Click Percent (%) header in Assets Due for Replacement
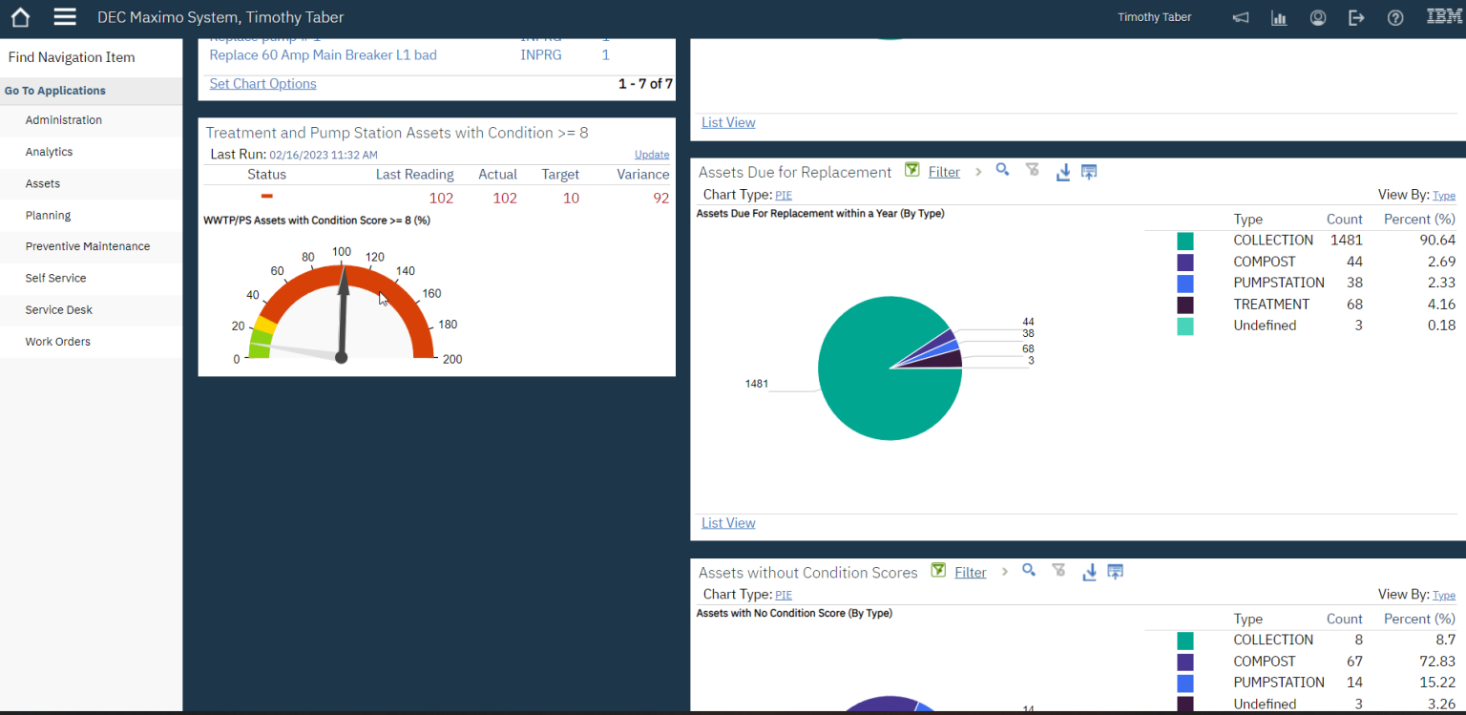 coord(1419,219)
